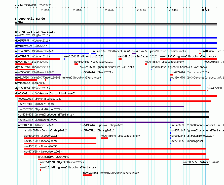The image size is (224, 185).
Task: Open nsv4340438 (gnomADStructuralVariants) label
Action: (x=46, y=115)
